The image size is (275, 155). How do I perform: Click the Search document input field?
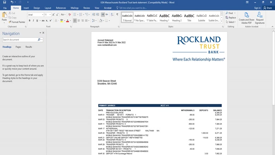click(x=20, y=40)
